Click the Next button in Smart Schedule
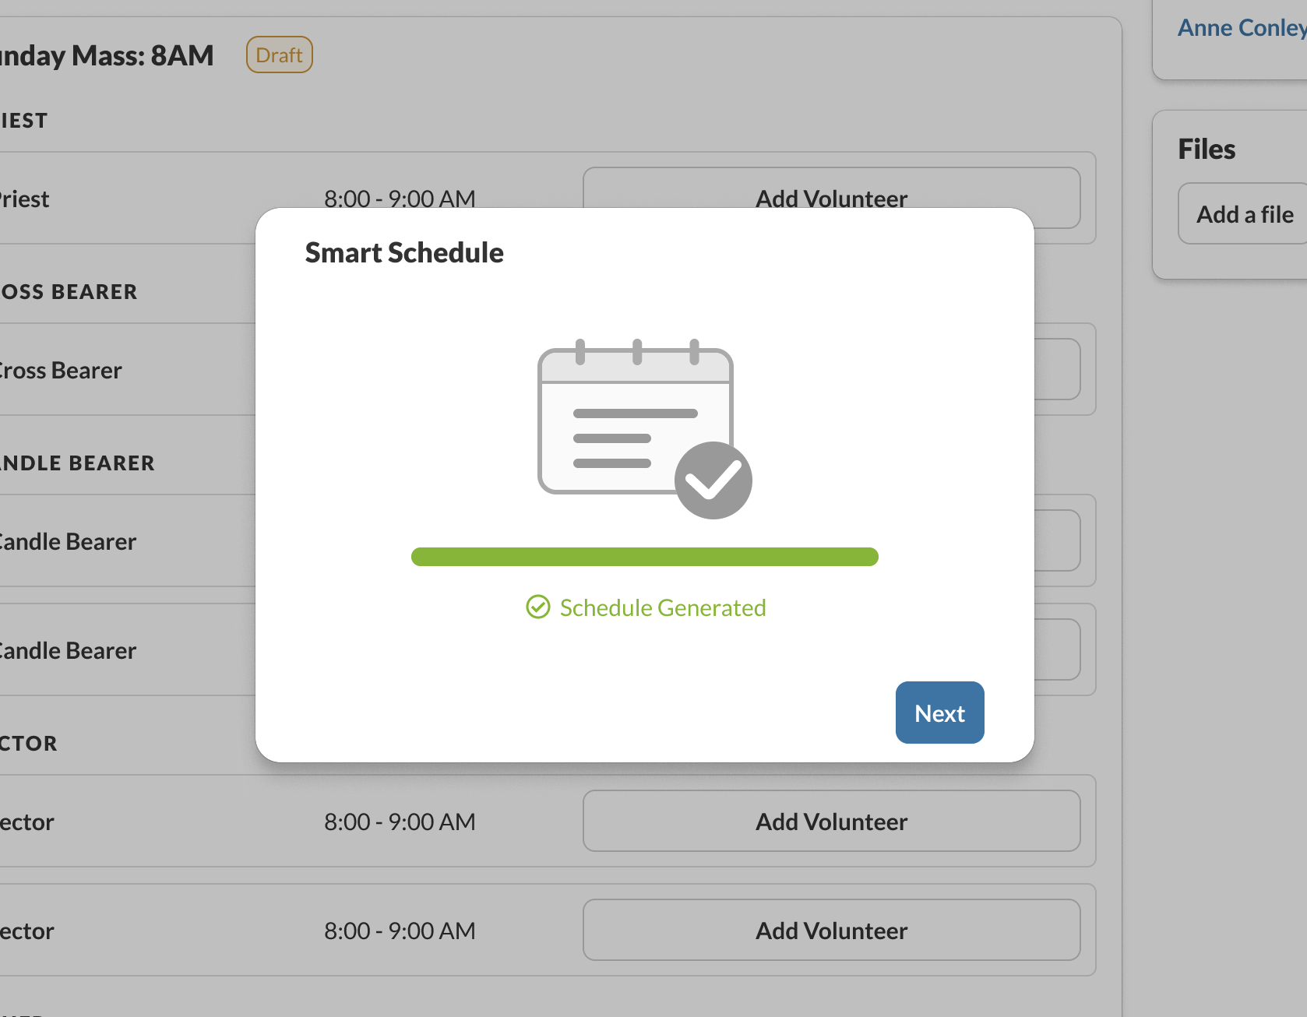The image size is (1307, 1017). (939, 713)
